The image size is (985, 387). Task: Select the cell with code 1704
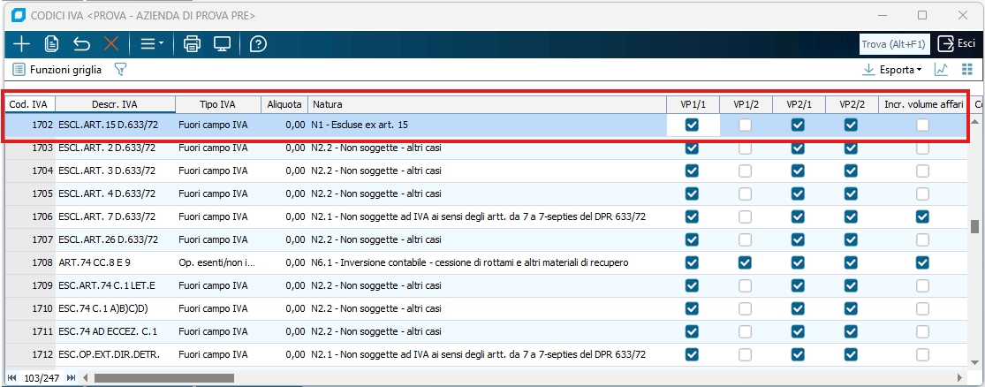click(32, 171)
